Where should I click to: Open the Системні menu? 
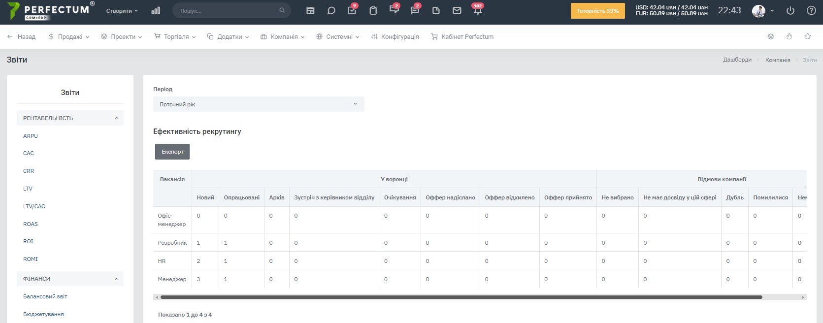pos(338,36)
